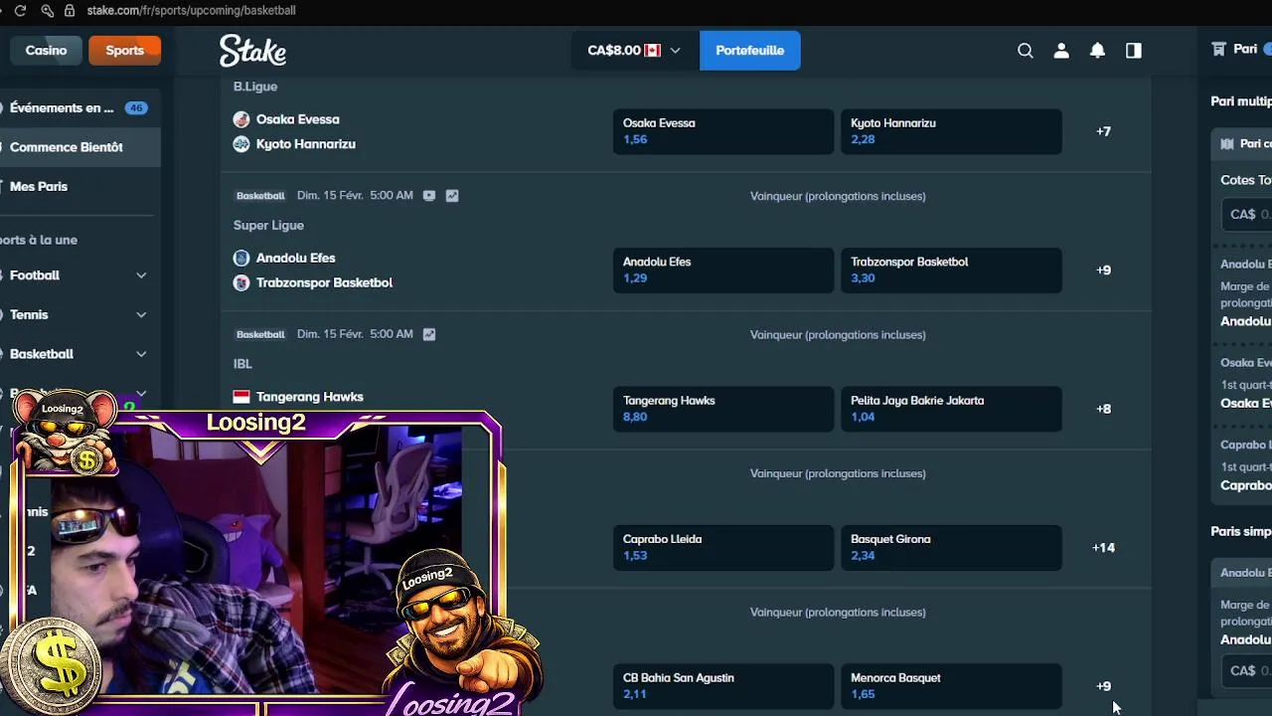Click the IBL league label

click(x=242, y=364)
